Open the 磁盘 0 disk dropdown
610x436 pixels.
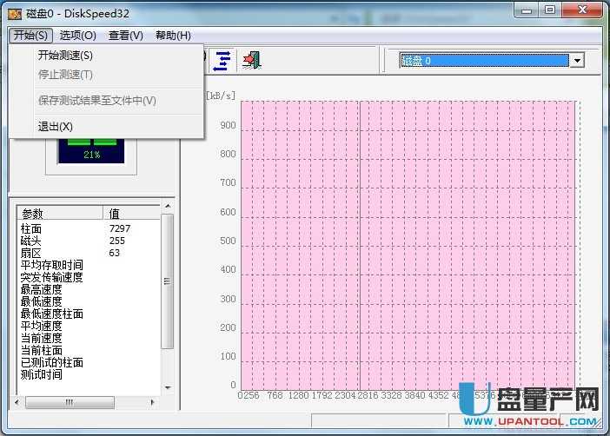pos(576,61)
